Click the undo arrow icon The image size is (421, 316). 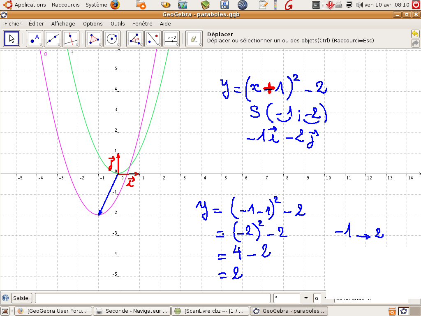click(415, 34)
